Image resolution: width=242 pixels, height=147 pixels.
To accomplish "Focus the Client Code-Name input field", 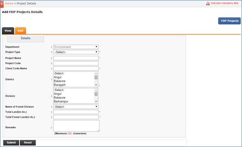I will pos(76,68).
